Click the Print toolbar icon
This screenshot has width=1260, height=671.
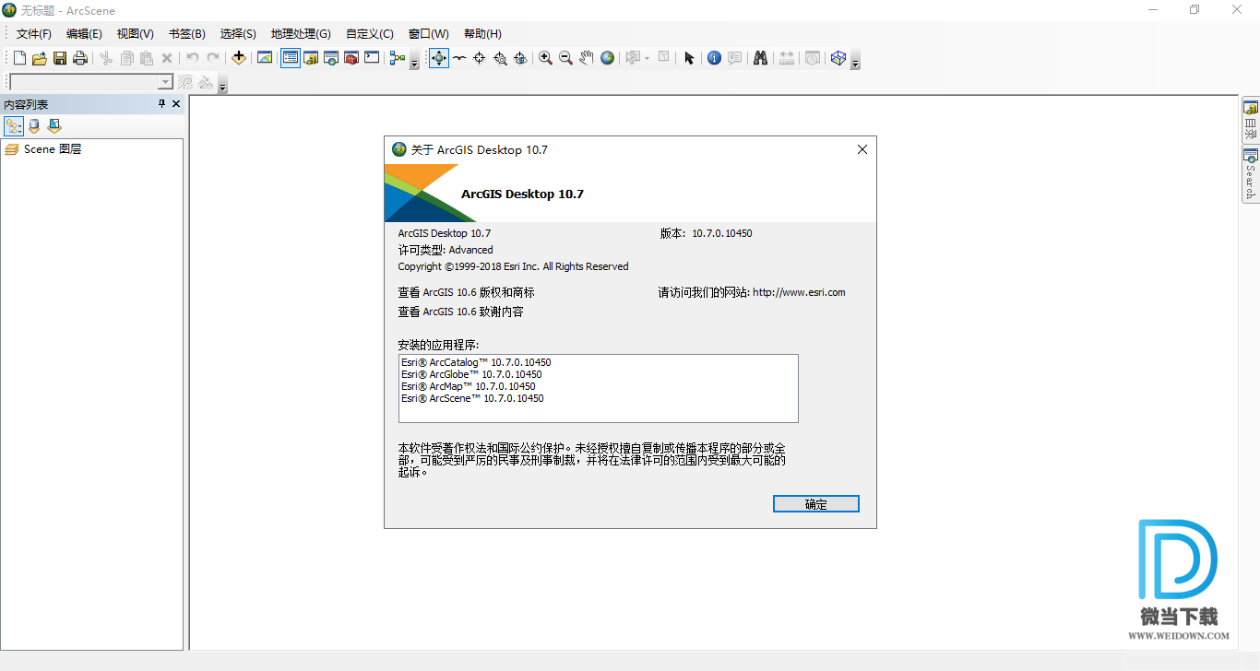coord(79,58)
